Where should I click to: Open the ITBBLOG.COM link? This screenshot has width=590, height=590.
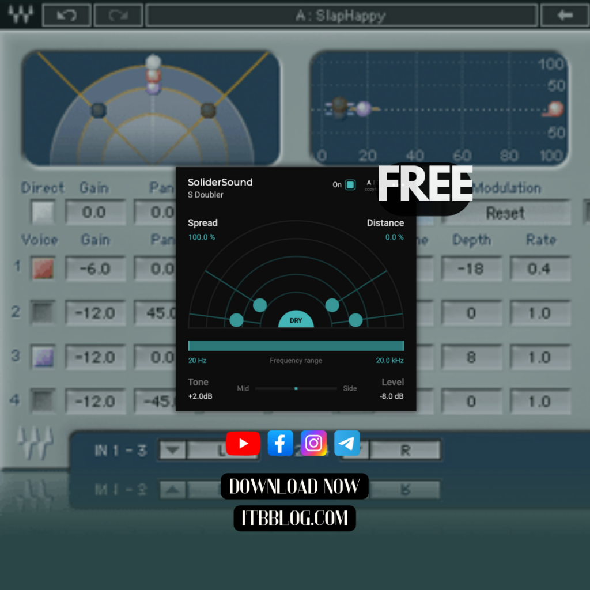(x=294, y=517)
